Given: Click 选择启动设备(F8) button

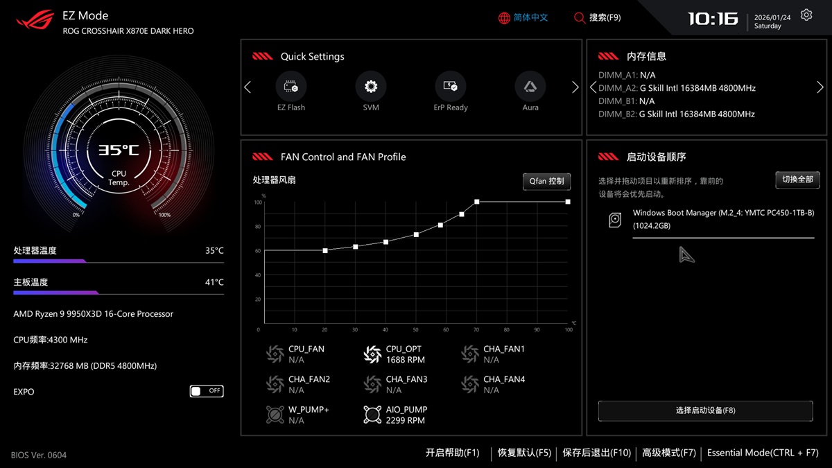Looking at the screenshot, I should tap(705, 410).
